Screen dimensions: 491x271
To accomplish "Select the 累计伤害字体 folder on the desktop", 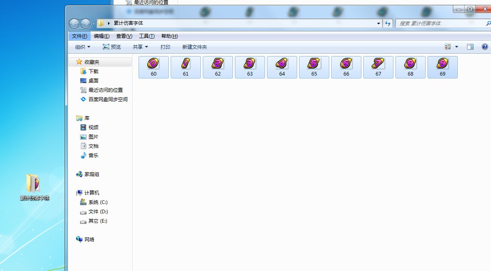I will (34, 187).
